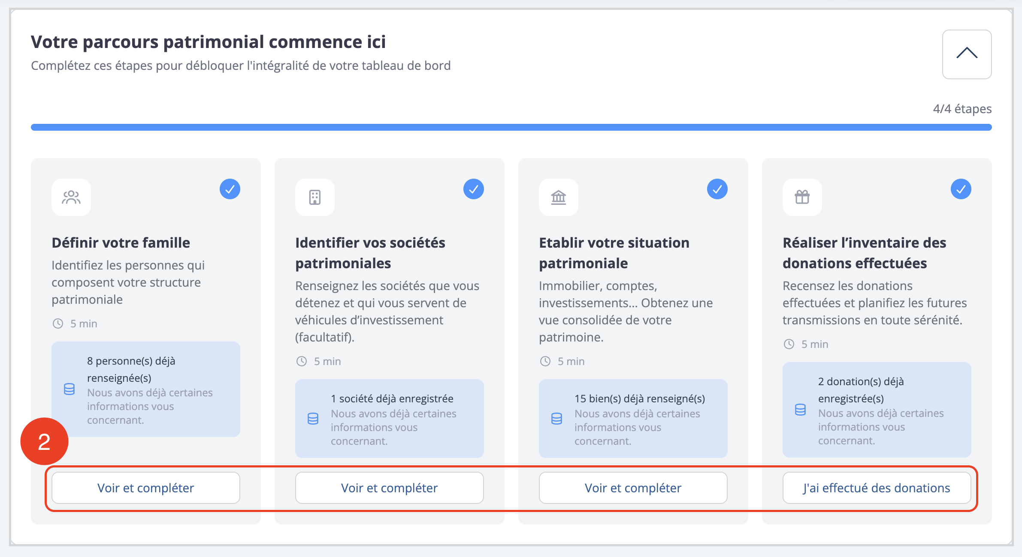Click database icon in 8 personnes box
Screen dimensions: 1022x557
(x=69, y=389)
